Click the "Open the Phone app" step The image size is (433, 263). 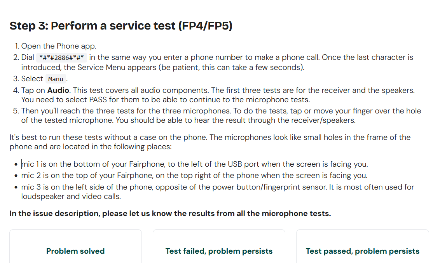click(58, 46)
